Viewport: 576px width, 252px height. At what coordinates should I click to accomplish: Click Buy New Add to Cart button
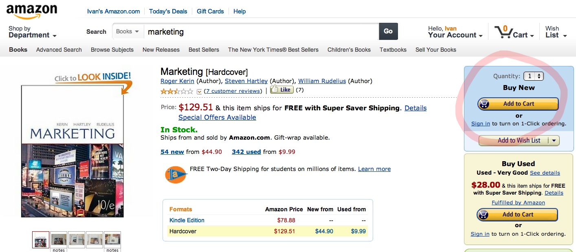tap(518, 104)
